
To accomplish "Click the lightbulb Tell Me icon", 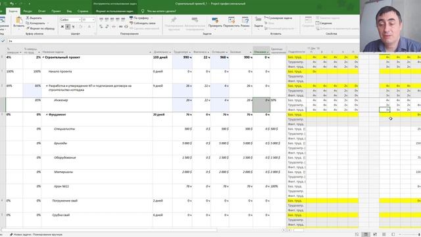I will (143, 11).
